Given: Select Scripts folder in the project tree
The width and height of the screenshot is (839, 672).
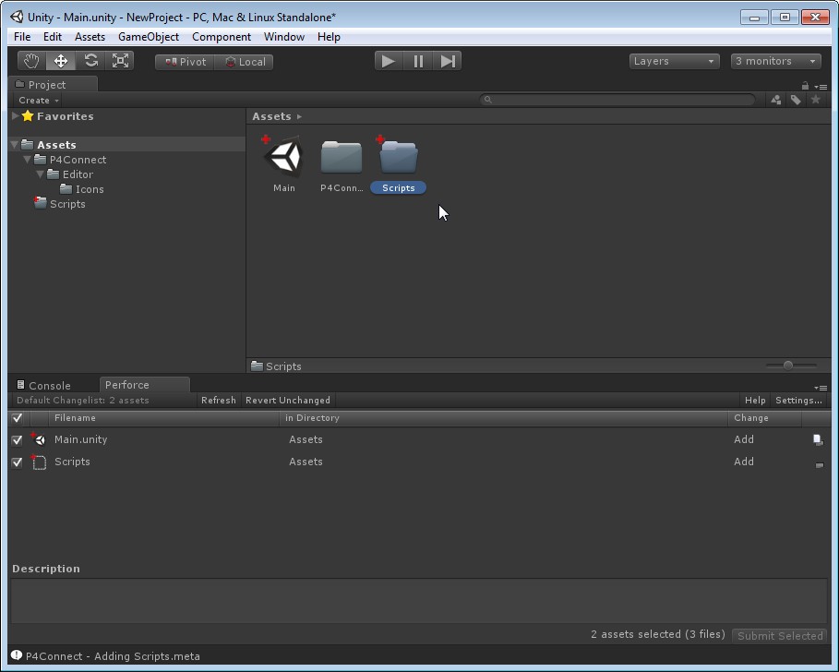Looking at the screenshot, I should coord(60,204).
